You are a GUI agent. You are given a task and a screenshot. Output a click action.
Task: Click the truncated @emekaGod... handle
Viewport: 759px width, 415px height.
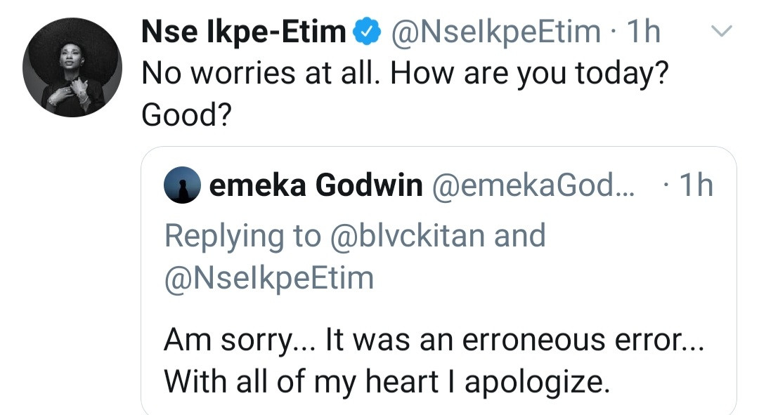[533, 185]
